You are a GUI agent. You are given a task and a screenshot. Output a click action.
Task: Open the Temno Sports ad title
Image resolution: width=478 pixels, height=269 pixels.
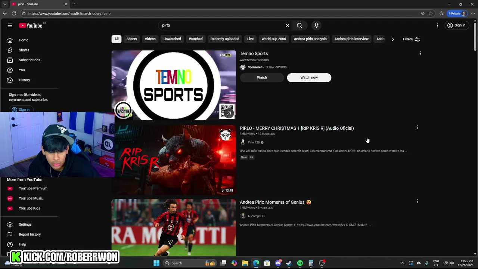tap(254, 53)
